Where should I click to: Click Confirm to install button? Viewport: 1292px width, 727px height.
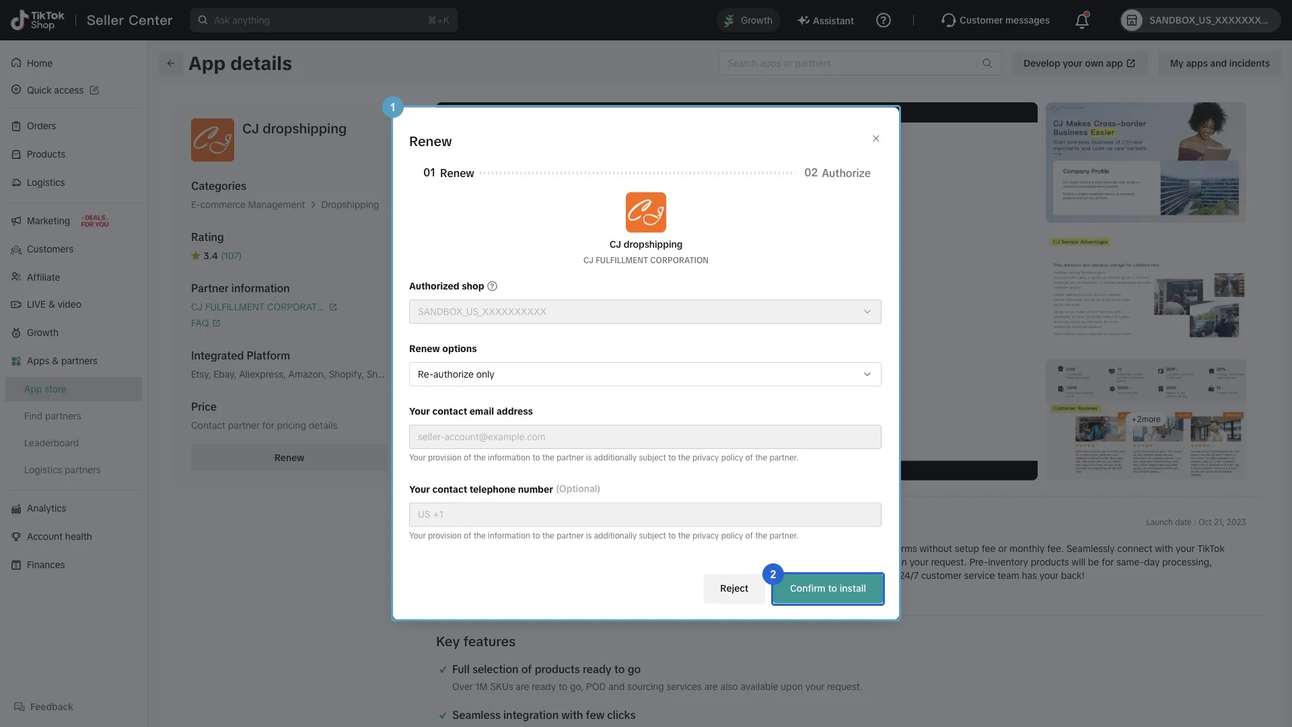pyautogui.click(x=828, y=589)
